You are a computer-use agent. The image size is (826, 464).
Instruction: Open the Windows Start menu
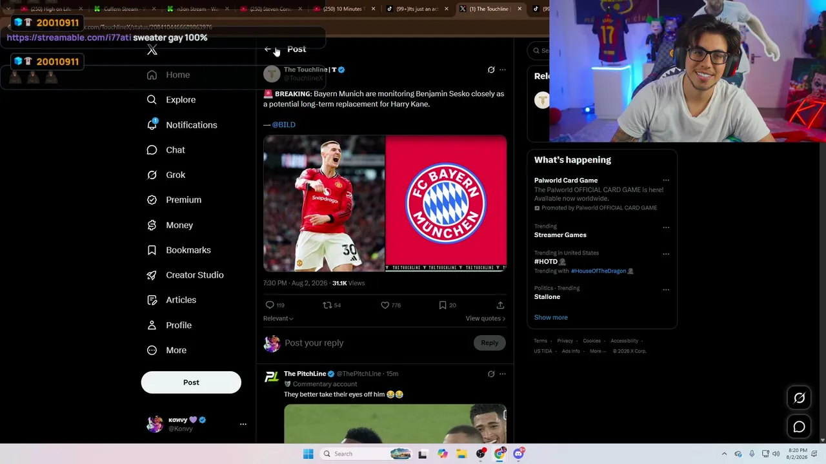click(x=308, y=454)
